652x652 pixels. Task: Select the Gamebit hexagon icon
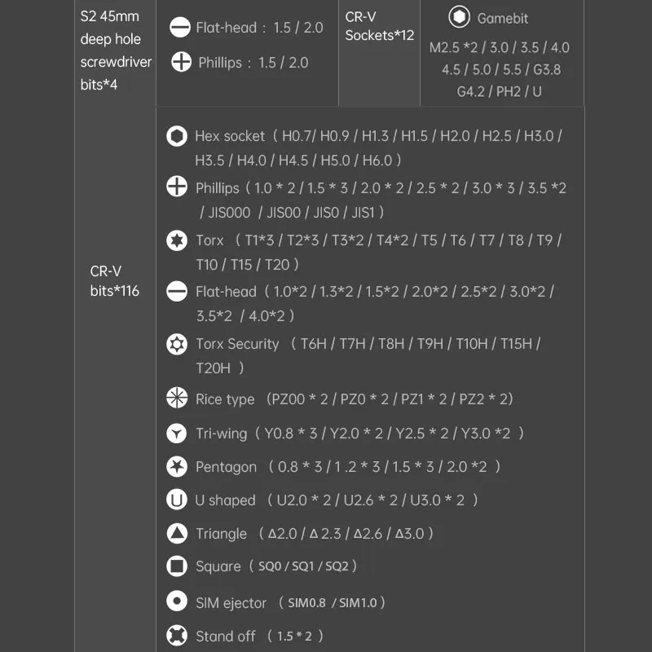point(459,17)
